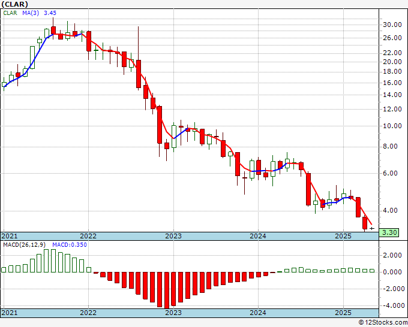Image resolution: width=408 pixels, height=327 pixels.
Task: Click the 16.00 price axis label
Action: tap(392, 83)
